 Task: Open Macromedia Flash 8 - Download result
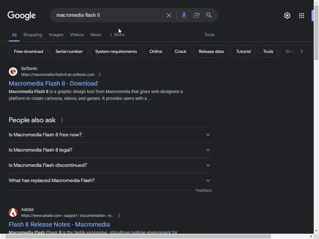click(53, 83)
